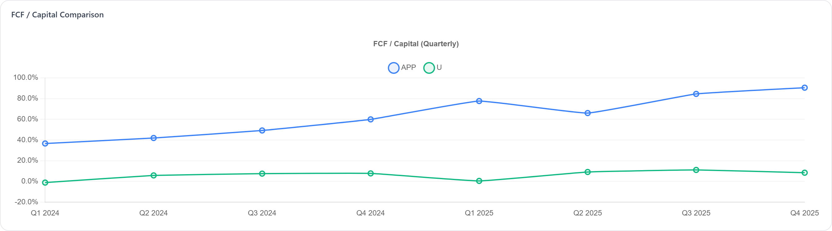The image size is (832, 231).
Task: Click APP peak point at Q1 2025
Action: (479, 101)
